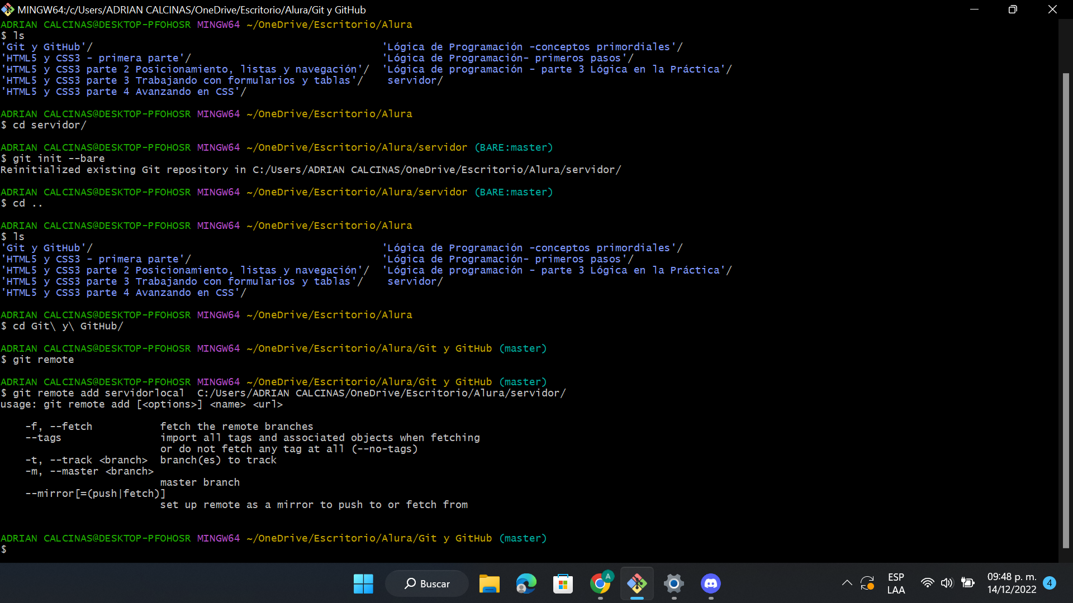Image resolution: width=1073 pixels, height=603 pixels.
Task: Click the 'cd servidor/' command text
Action: tap(50, 125)
